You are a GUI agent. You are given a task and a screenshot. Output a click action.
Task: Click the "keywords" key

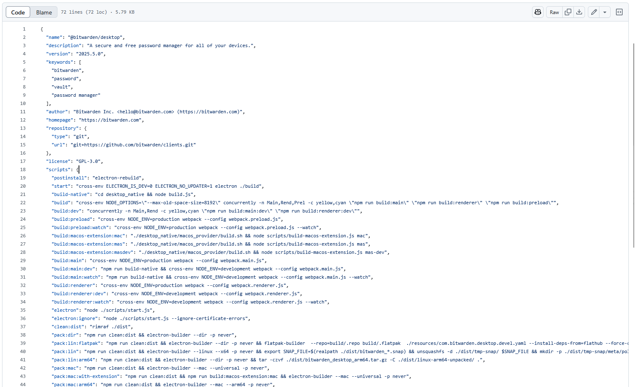(x=60, y=62)
